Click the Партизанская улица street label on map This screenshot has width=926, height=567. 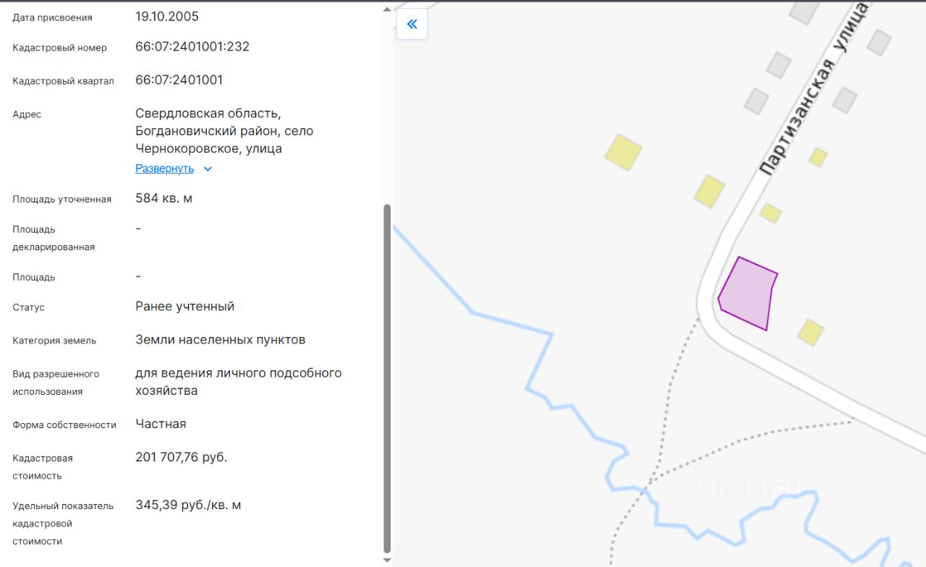(x=813, y=89)
